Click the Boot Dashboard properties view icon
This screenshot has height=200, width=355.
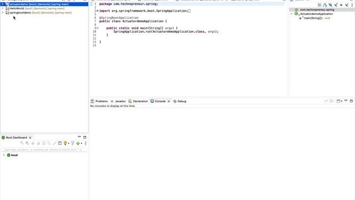pyautogui.click(x=60, y=143)
